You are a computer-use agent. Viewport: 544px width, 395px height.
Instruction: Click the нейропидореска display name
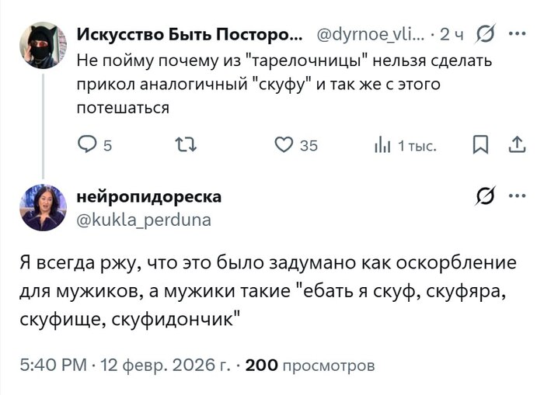coord(148,197)
